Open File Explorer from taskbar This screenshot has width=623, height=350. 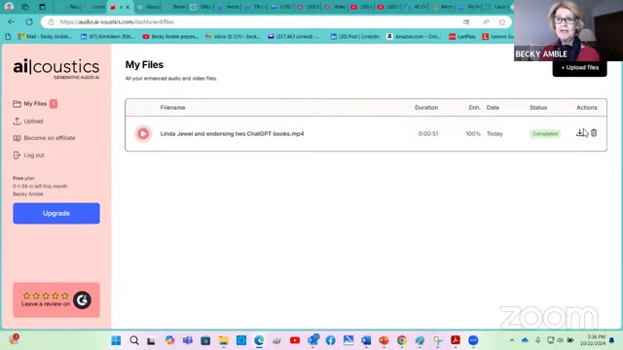pos(223,340)
